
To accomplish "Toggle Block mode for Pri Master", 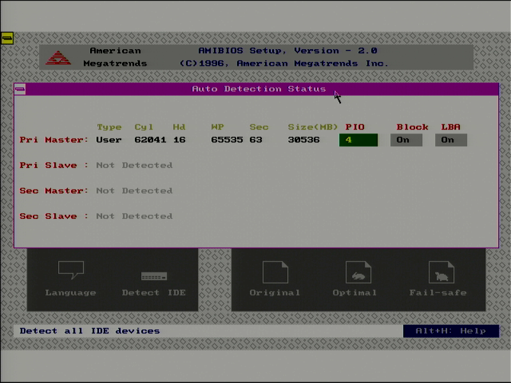I will point(406,139).
